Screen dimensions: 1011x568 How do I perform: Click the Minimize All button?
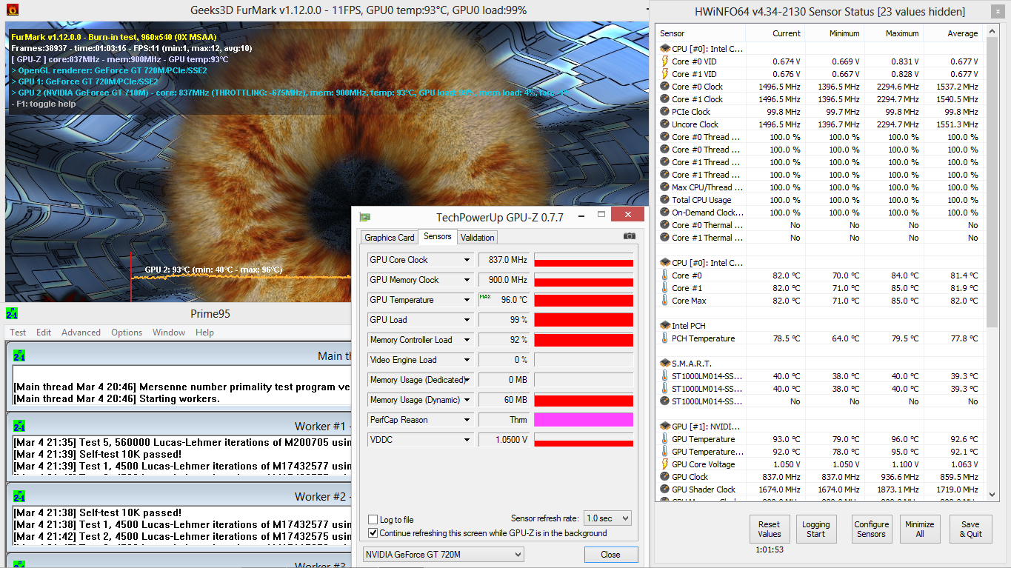point(919,529)
